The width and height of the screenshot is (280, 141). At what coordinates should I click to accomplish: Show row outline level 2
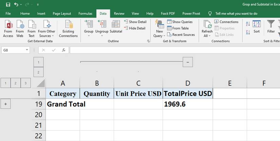[16, 83]
